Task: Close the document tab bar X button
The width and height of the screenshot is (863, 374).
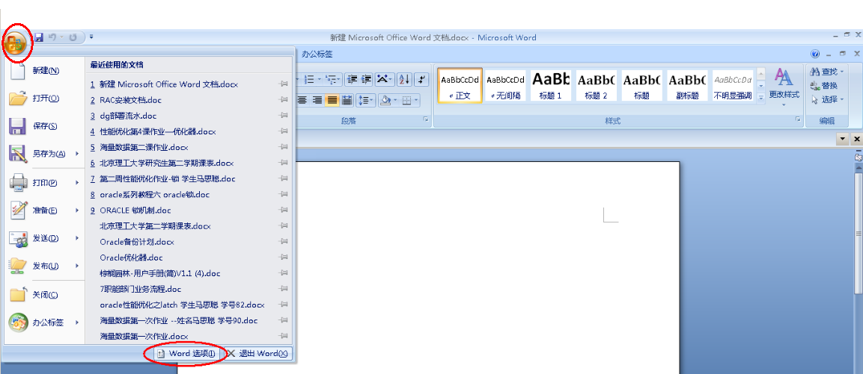Action: 857,140
